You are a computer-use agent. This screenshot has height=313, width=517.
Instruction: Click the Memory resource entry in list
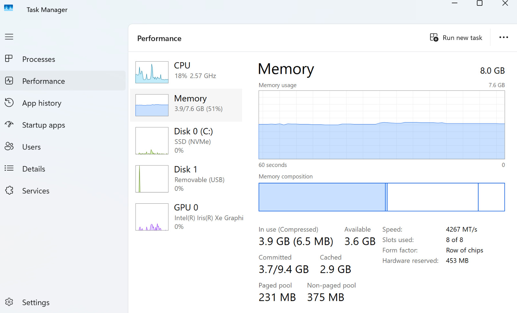click(x=186, y=105)
